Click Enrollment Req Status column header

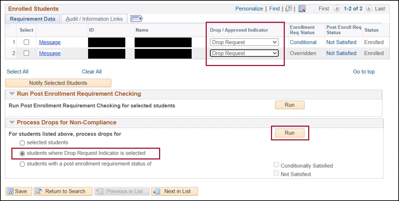pos(302,30)
